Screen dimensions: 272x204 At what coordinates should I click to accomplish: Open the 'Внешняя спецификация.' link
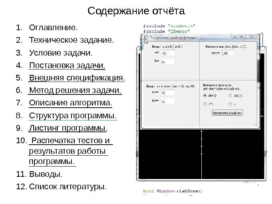pyautogui.click(x=77, y=78)
